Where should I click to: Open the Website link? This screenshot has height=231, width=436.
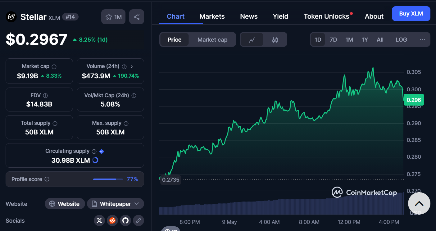(65, 204)
